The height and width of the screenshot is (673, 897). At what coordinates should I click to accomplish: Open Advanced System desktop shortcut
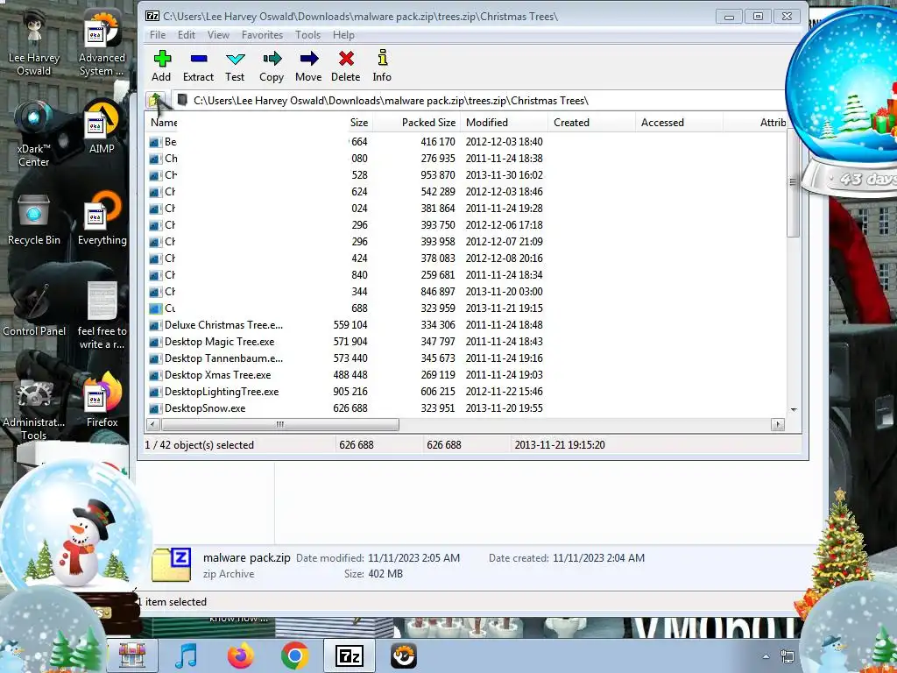102,44
